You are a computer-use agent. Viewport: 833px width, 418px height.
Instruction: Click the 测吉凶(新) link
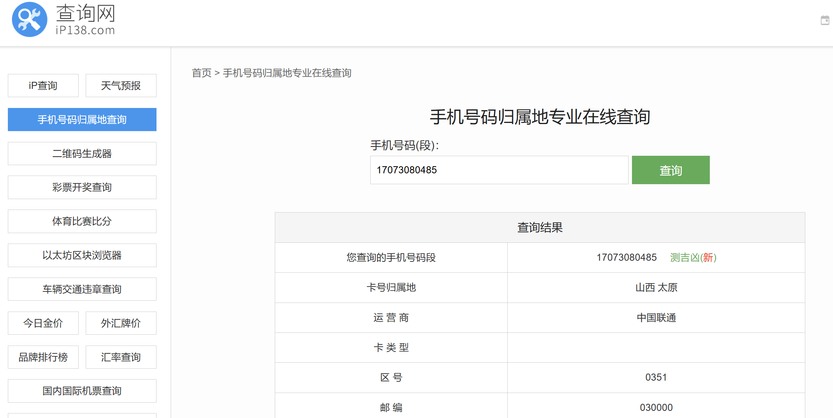coord(693,257)
